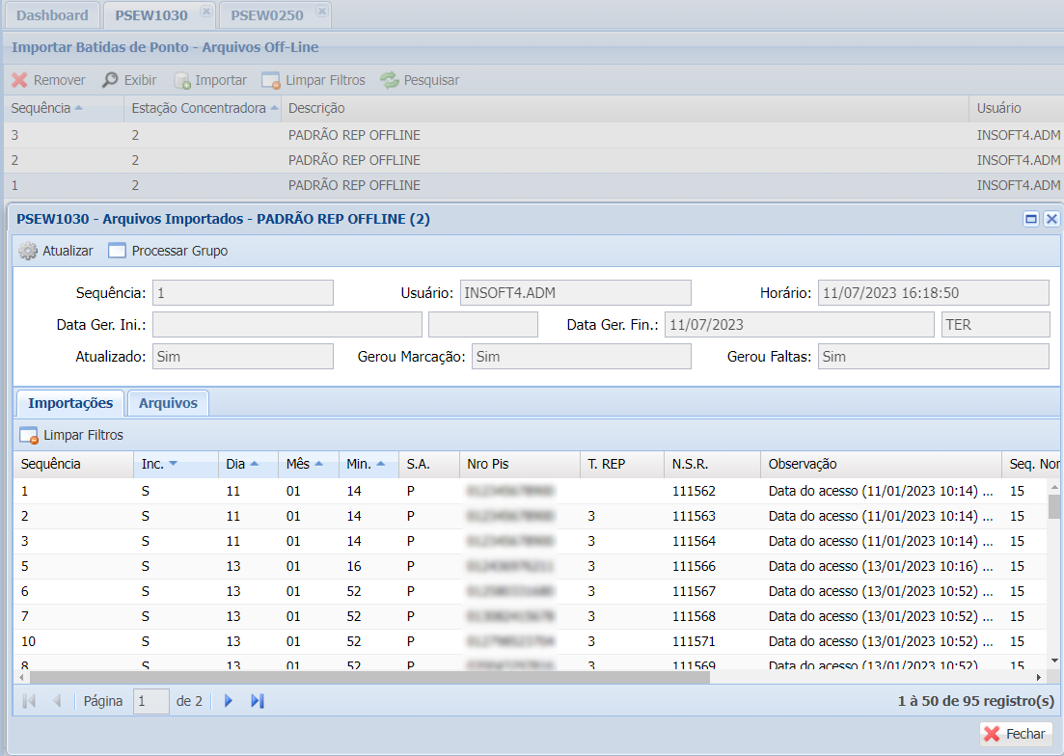
Task: Run search with the Pesquisar icon
Action: (389, 80)
